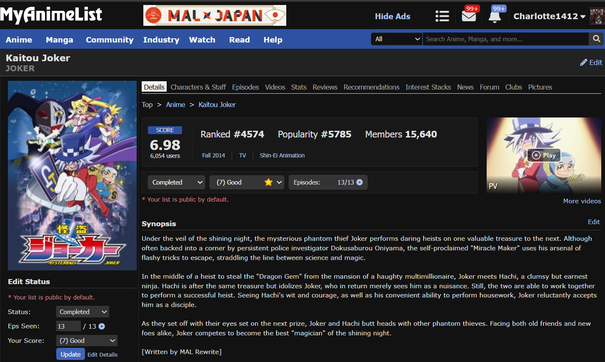The image size is (605, 362).
Task: Click the Ranked #4574 text
Action: click(232, 134)
